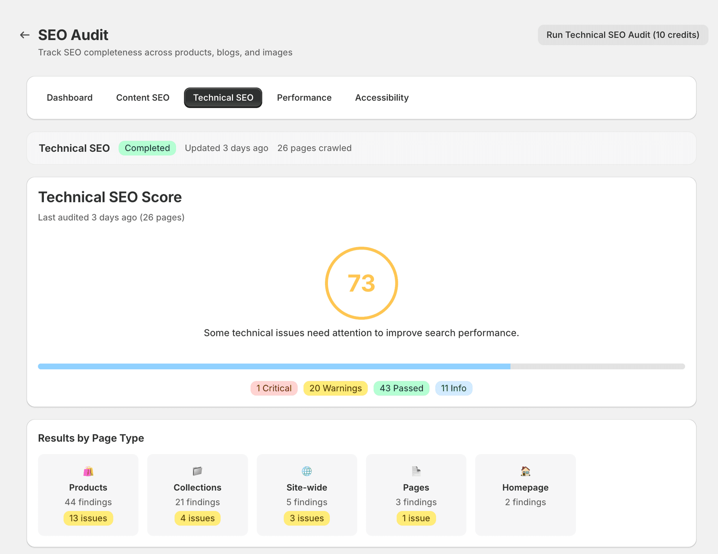
Task: Open the Accessibility tab
Action: [381, 98]
